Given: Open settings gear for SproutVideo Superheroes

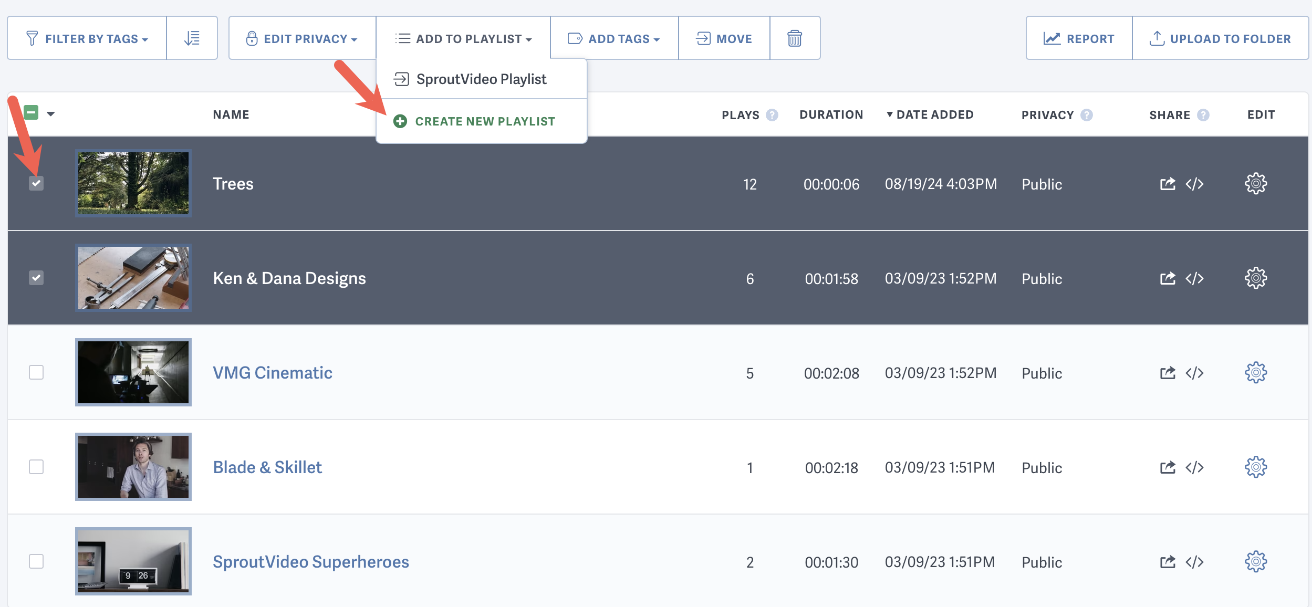Looking at the screenshot, I should coord(1255,562).
